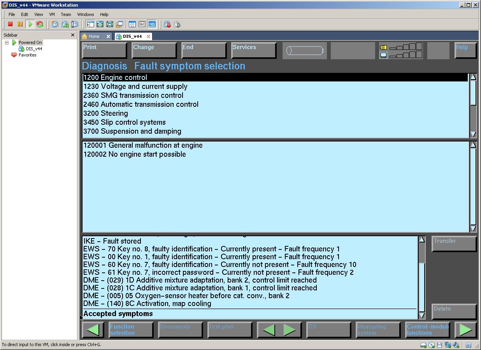
Task: Click the Suspend VM pause icon
Action: pos(20,24)
